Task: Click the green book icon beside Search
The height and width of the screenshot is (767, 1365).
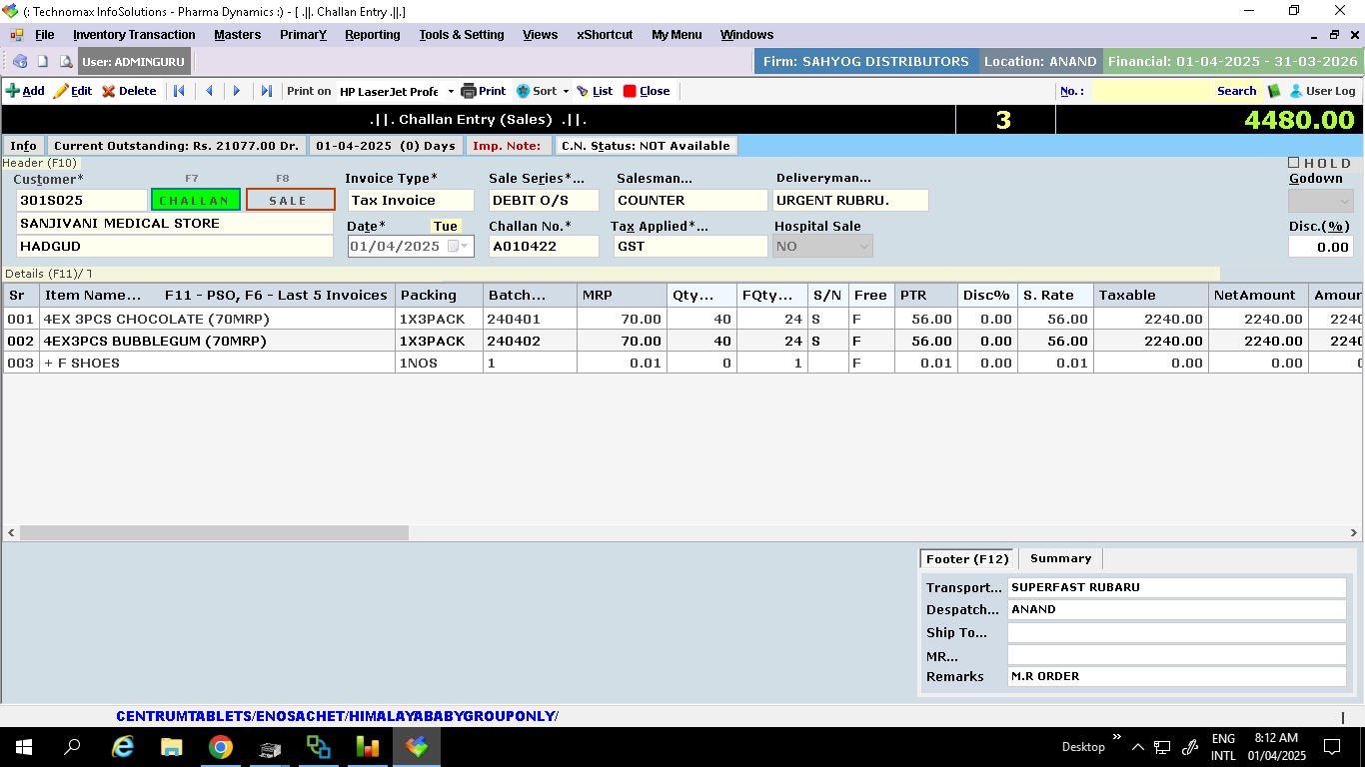Action: [1274, 91]
